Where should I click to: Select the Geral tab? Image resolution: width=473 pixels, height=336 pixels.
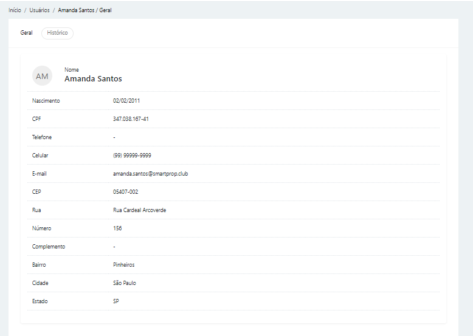[26, 33]
